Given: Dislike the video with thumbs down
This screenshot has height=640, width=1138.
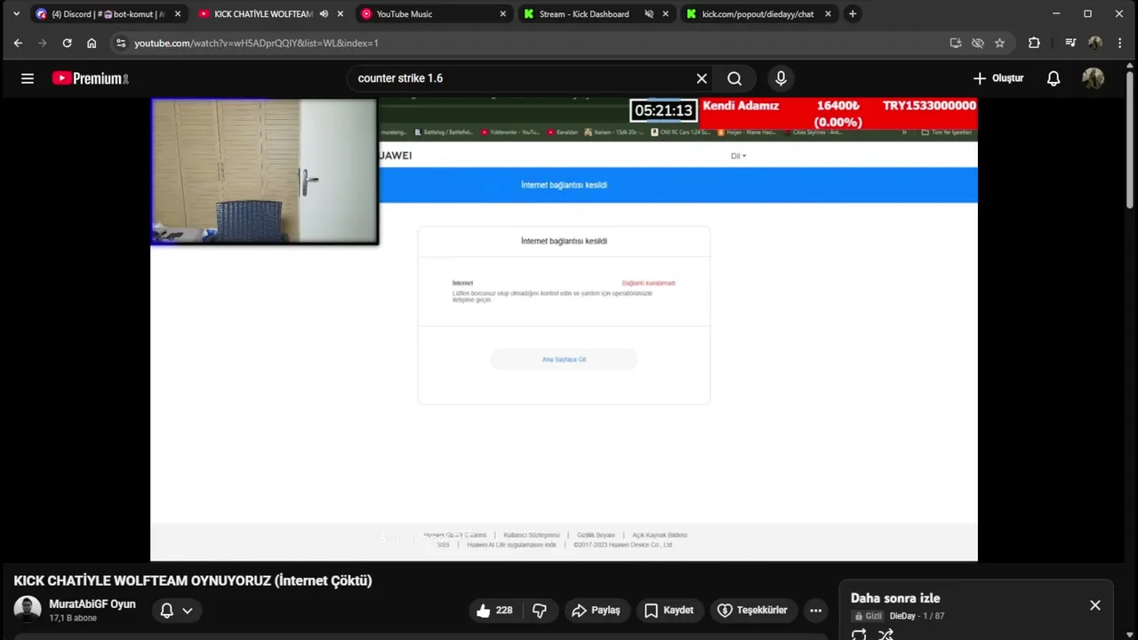Looking at the screenshot, I should pyautogui.click(x=540, y=611).
